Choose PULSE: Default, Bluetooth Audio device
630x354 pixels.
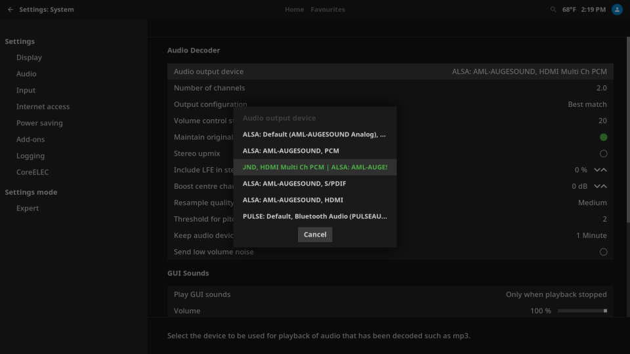[314, 216]
